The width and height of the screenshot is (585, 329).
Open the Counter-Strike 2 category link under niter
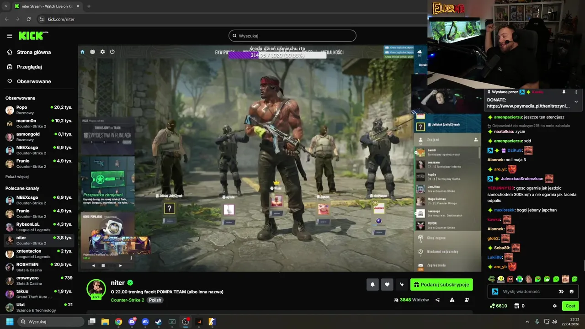pos(128,300)
